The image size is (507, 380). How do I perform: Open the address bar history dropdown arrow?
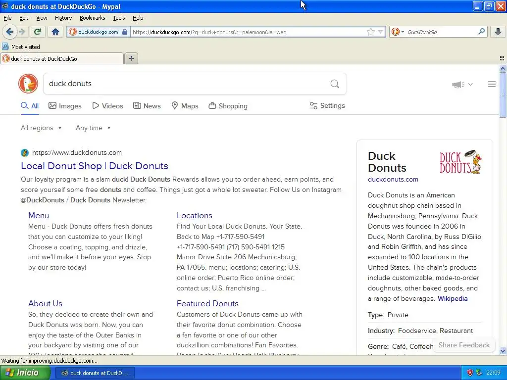pyautogui.click(x=381, y=32)
